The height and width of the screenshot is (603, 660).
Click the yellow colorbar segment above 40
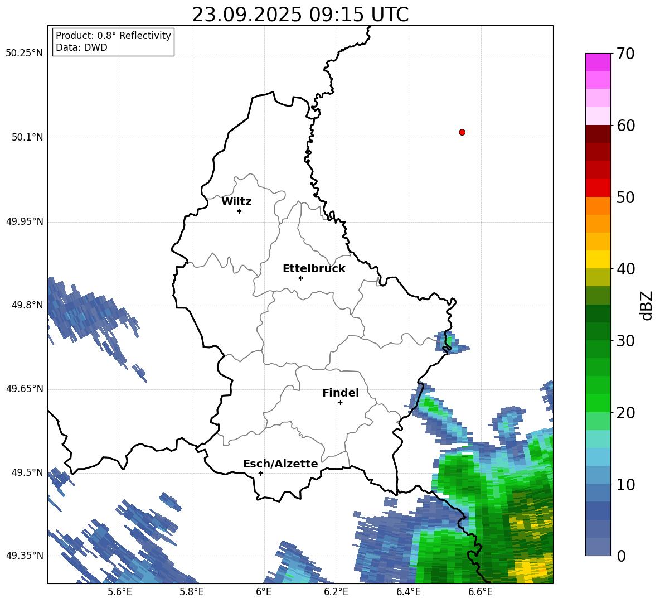click(598, 259)
